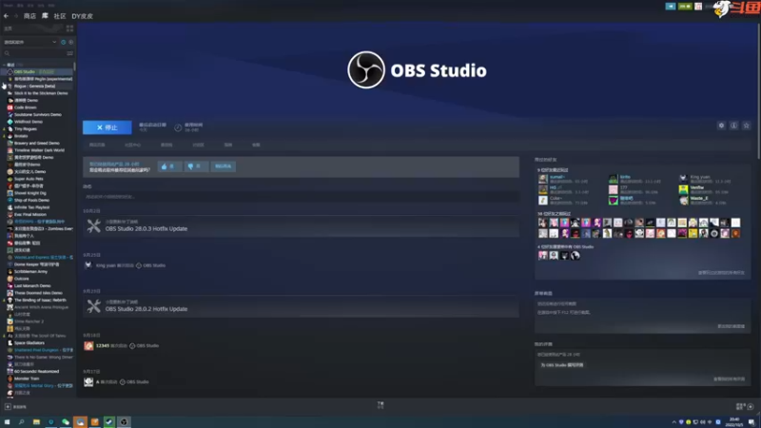Screen dimensions: 761x428
Task: Open the 社区 community menu
Action: [x=60, y=16]
